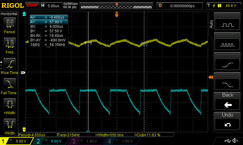Click the STOP run status indicator
This screenshot has height=145, width=243.
click(32, 5)
